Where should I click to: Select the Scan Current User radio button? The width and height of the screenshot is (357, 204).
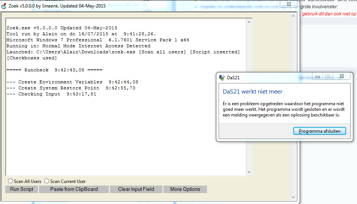[46, 181]
